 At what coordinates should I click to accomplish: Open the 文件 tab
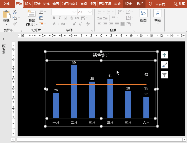pyautogui.click(x=6, y=4)
